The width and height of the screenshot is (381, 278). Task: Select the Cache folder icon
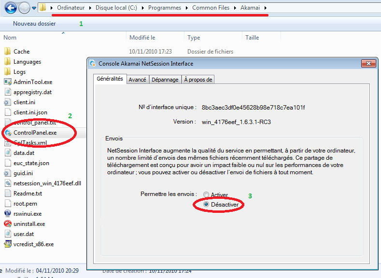pyautogui.click(x=8, y=51)
